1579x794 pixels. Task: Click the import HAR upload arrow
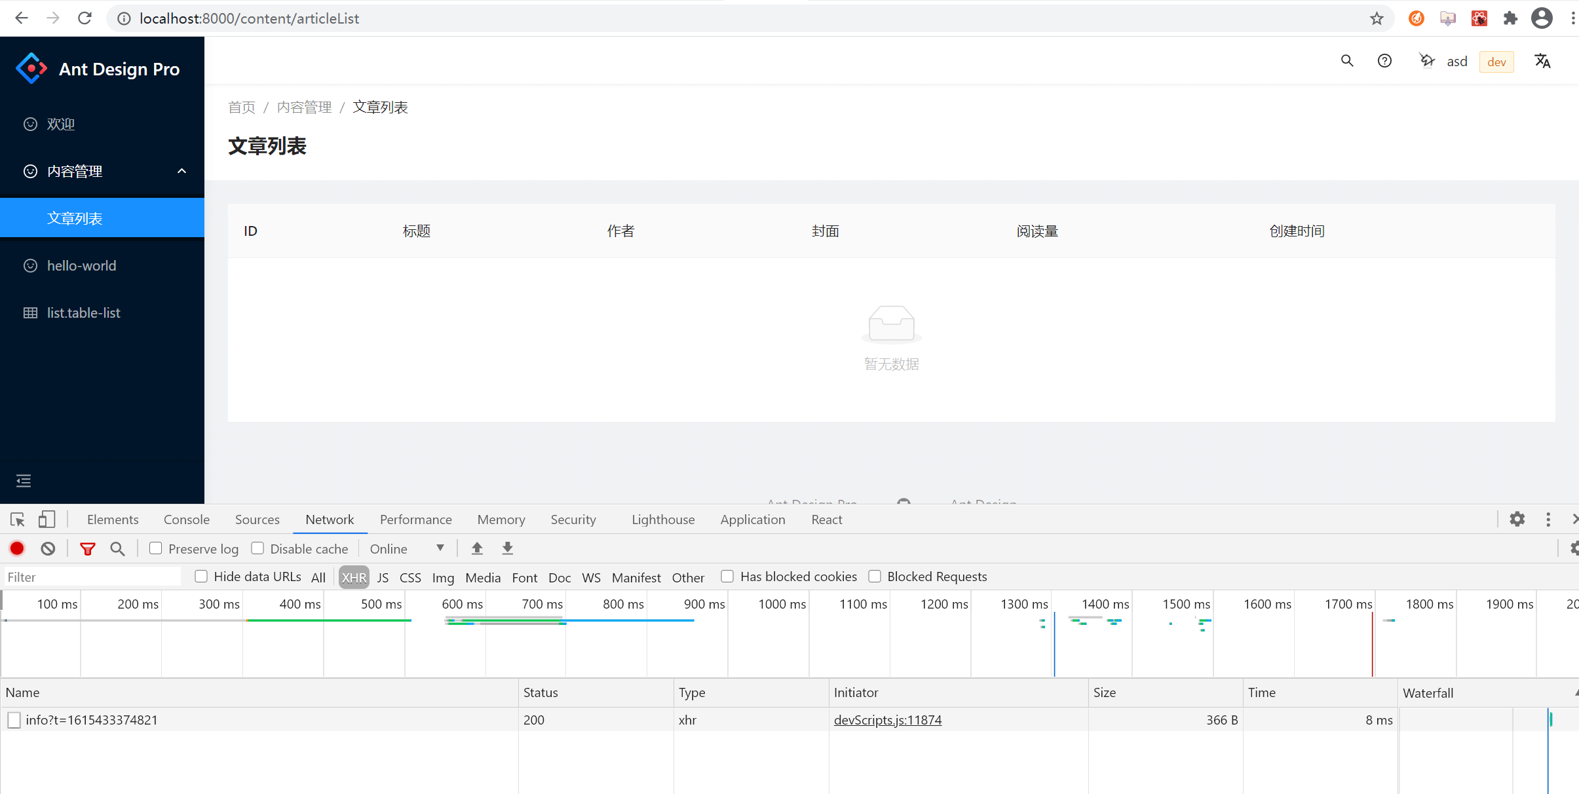pos(477,549)
